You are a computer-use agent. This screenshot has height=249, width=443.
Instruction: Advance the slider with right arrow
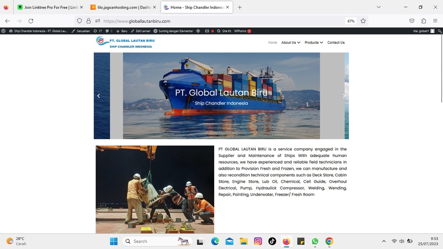coord(344,96)
